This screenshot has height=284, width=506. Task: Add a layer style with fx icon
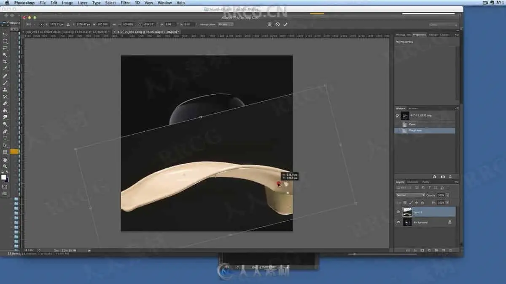coord(415,250)
